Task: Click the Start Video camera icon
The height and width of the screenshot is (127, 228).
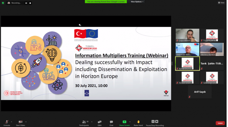Action: (x=20, y=122)
